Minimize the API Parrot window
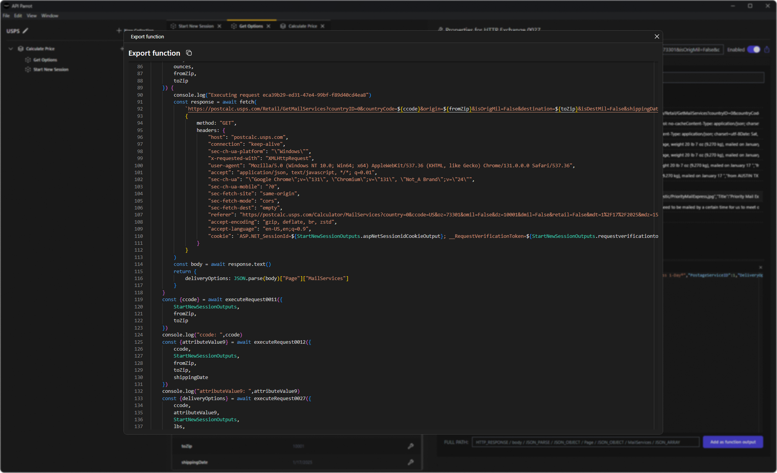777x473 pixels. [x=733, y=6]
